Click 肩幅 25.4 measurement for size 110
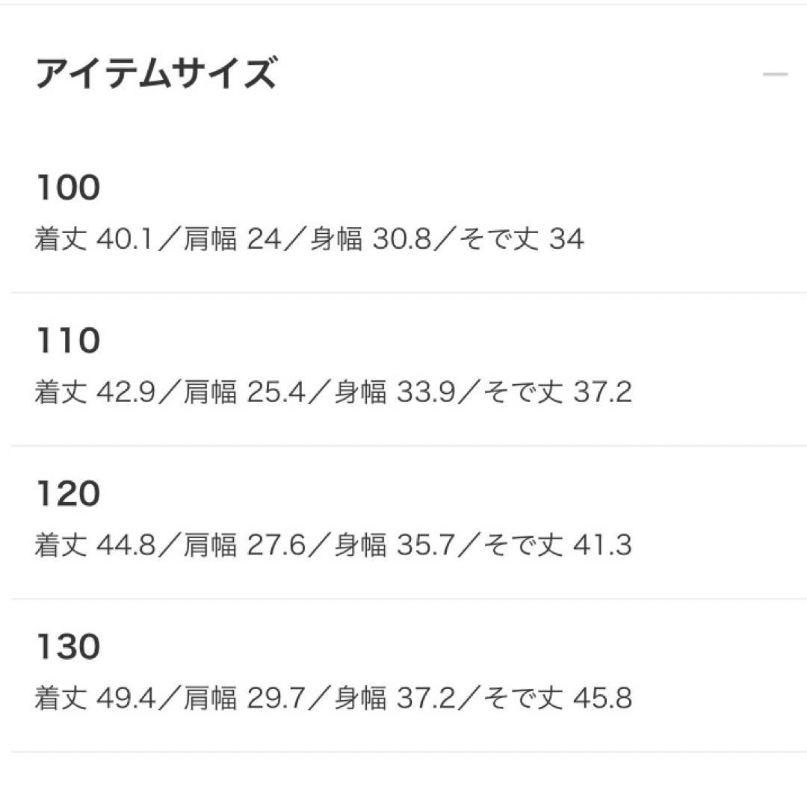807x807 pixels. (x=243, y=392)
